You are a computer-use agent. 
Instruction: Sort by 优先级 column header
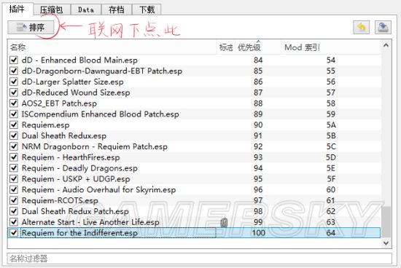(249, 47)
